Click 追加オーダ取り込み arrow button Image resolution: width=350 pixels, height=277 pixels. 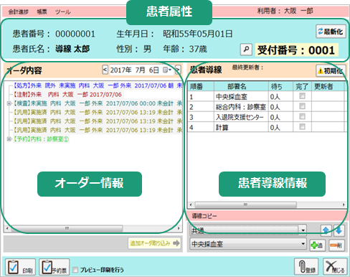pos(154,243)
